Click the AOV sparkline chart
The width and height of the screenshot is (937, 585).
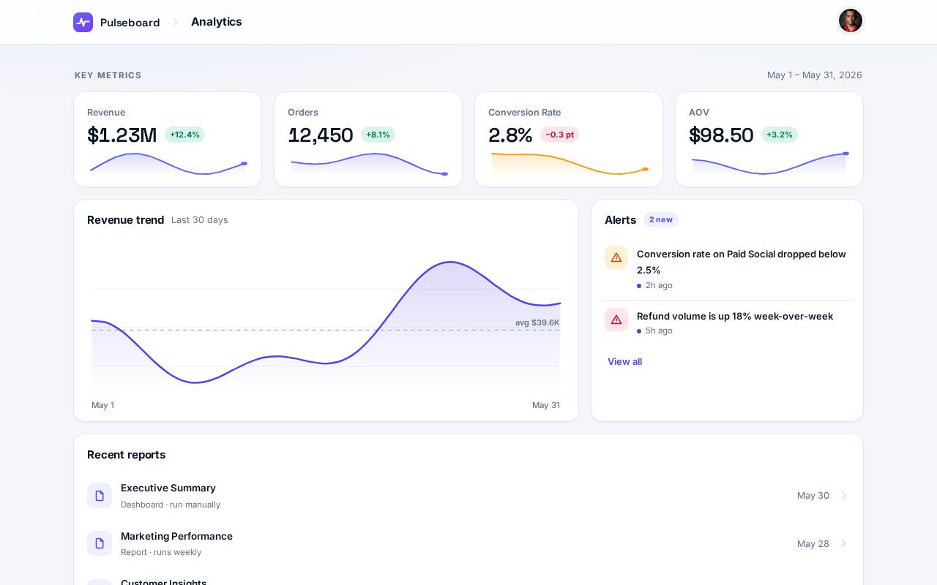coord(769,164)
